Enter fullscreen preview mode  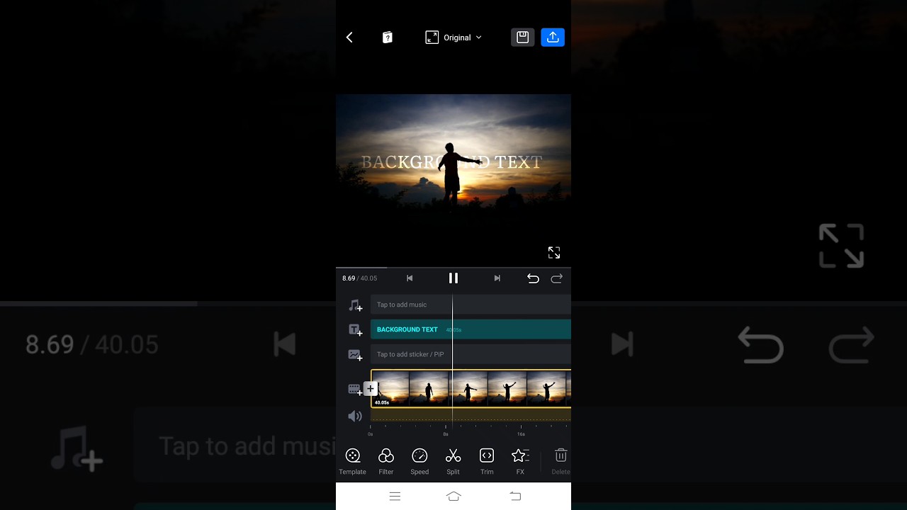pyautogui.click(x=554, y=253)
